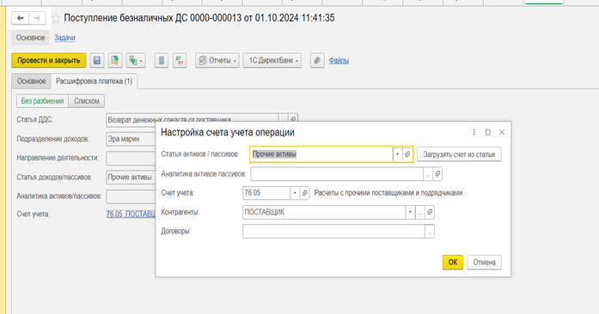Screen dimensions: 599x314
Task: Switch to the Основное document tab
Action: tap(31, 82)
